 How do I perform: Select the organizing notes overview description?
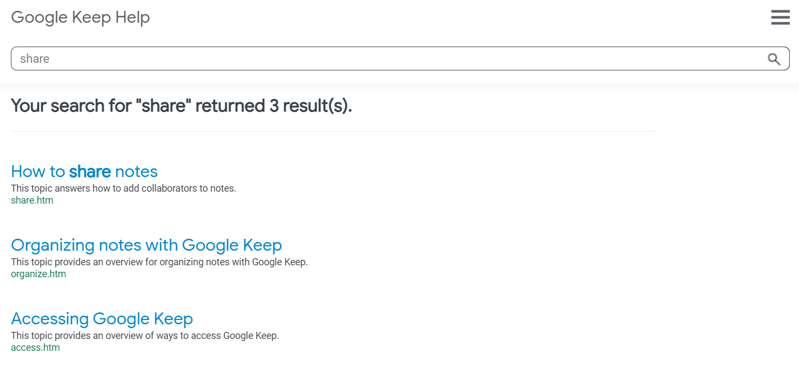click(159, 262)
